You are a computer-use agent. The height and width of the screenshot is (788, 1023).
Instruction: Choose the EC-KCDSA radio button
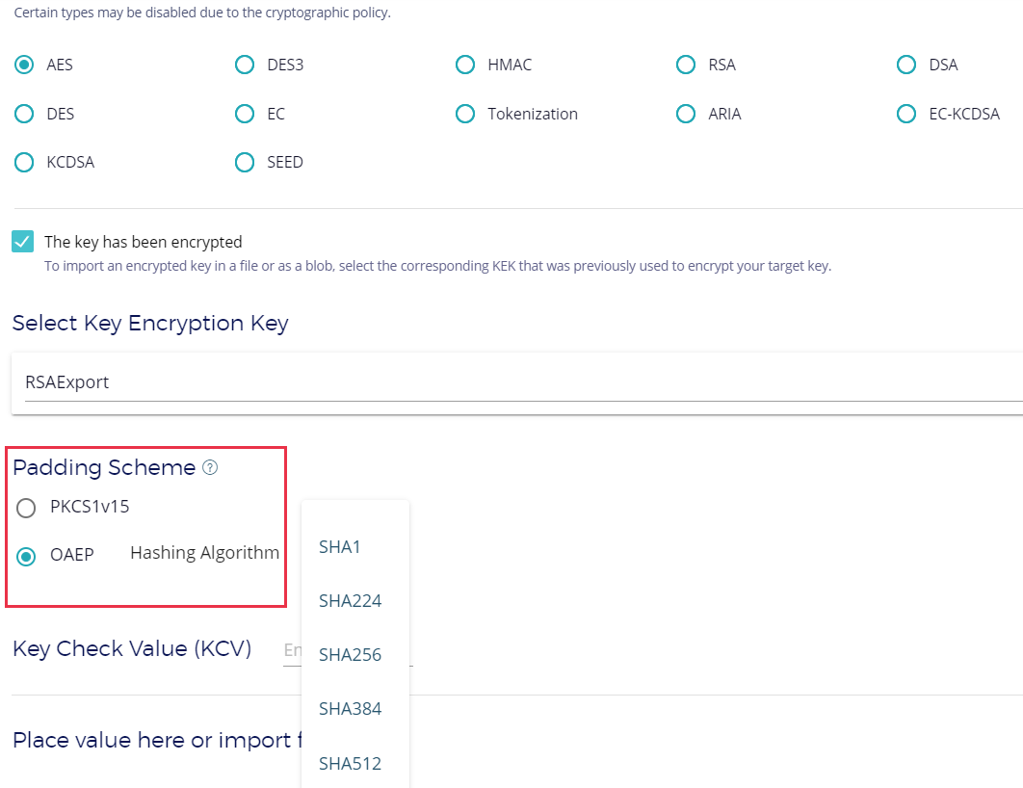point(906,114)
